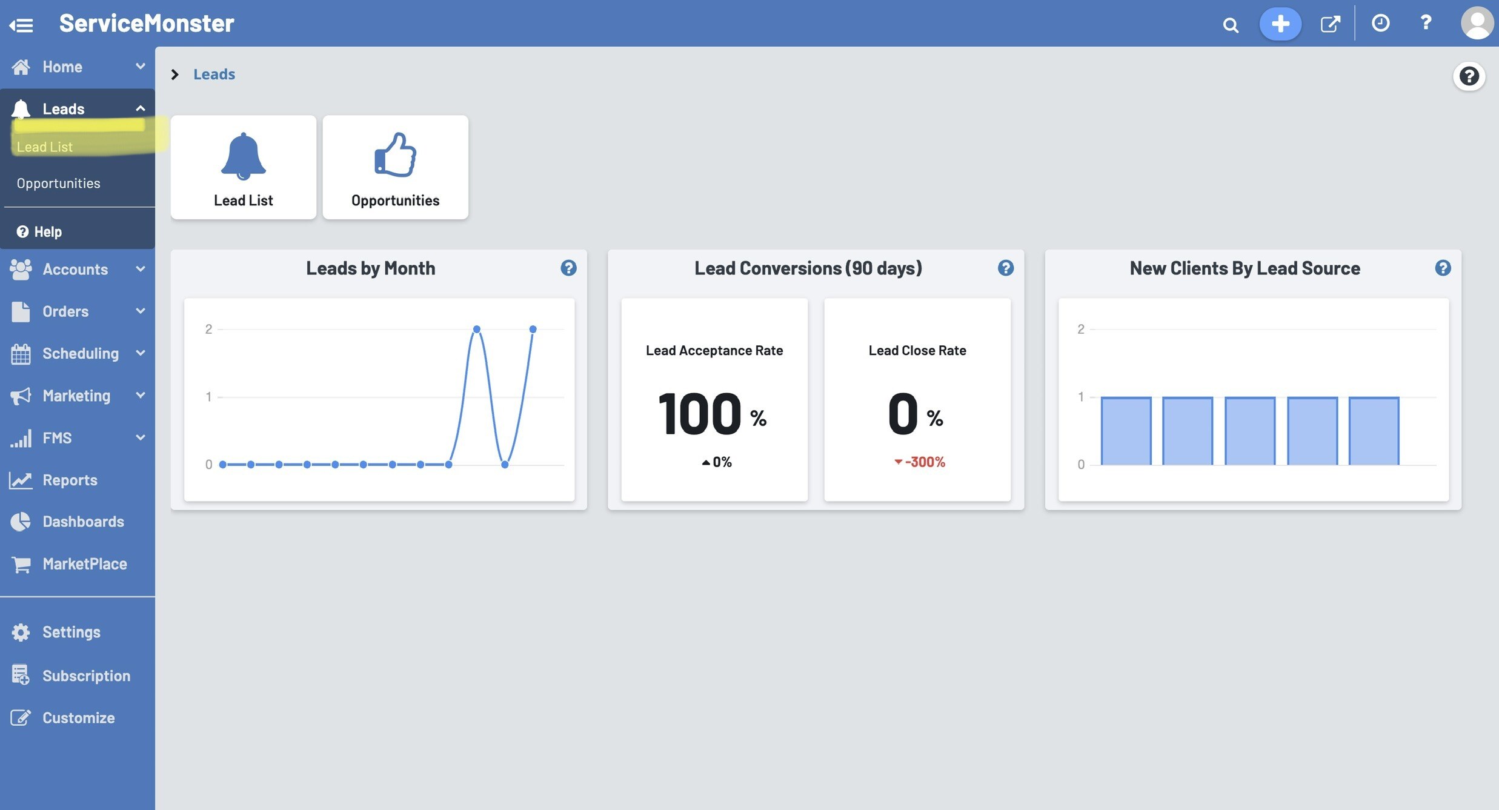
Task: Open New Clients By Lead Source help
Action: (x=1443, y=268)
